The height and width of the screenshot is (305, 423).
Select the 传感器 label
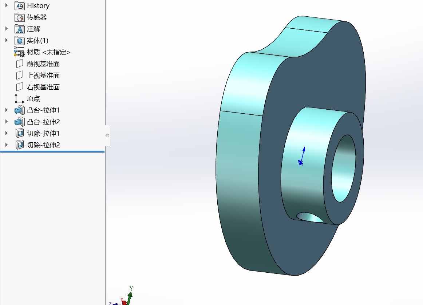37,17
